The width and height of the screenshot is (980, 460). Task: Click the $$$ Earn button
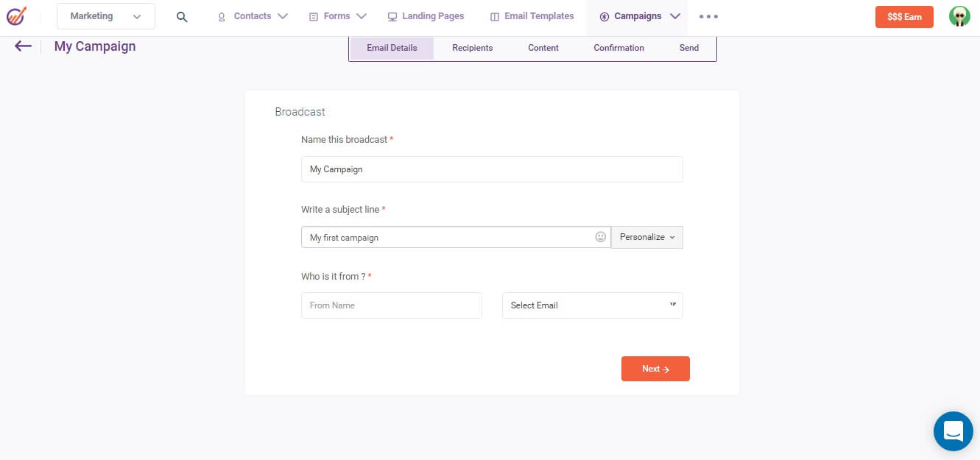point(904,15)
